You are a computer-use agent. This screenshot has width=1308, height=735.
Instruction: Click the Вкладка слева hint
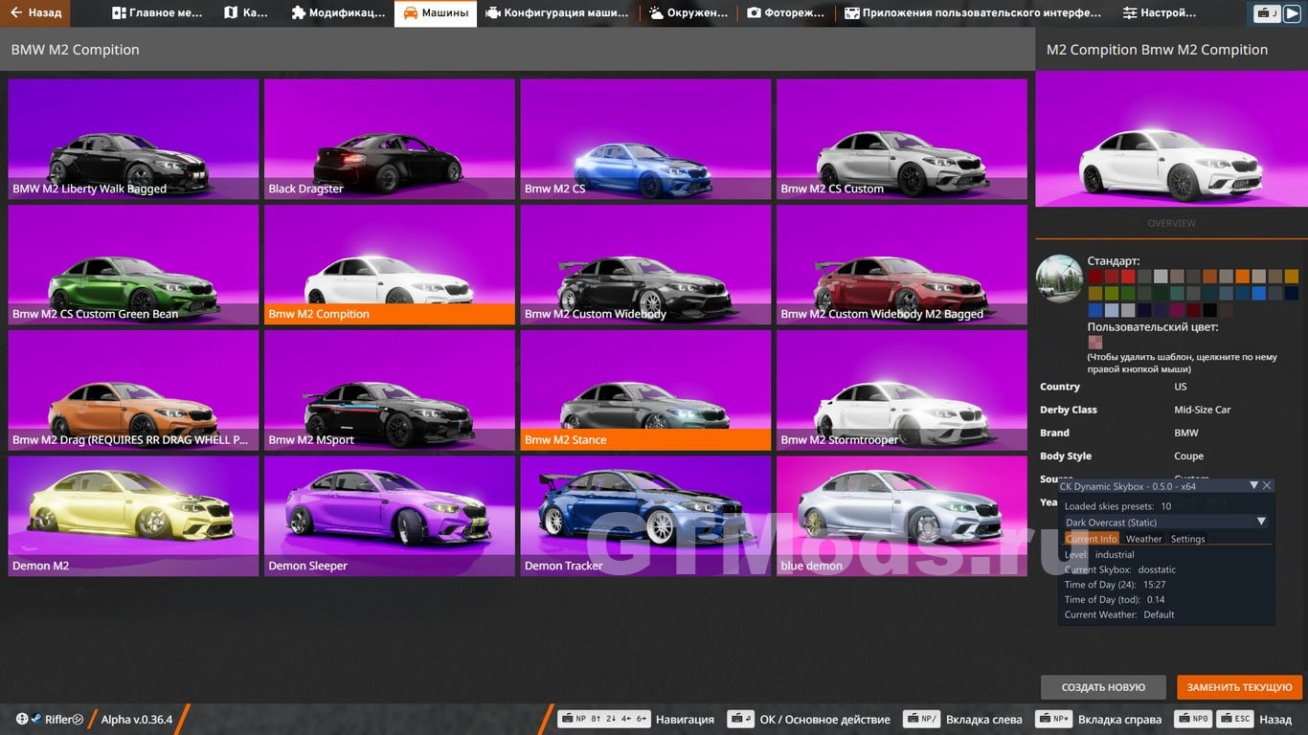click(965, 720)
